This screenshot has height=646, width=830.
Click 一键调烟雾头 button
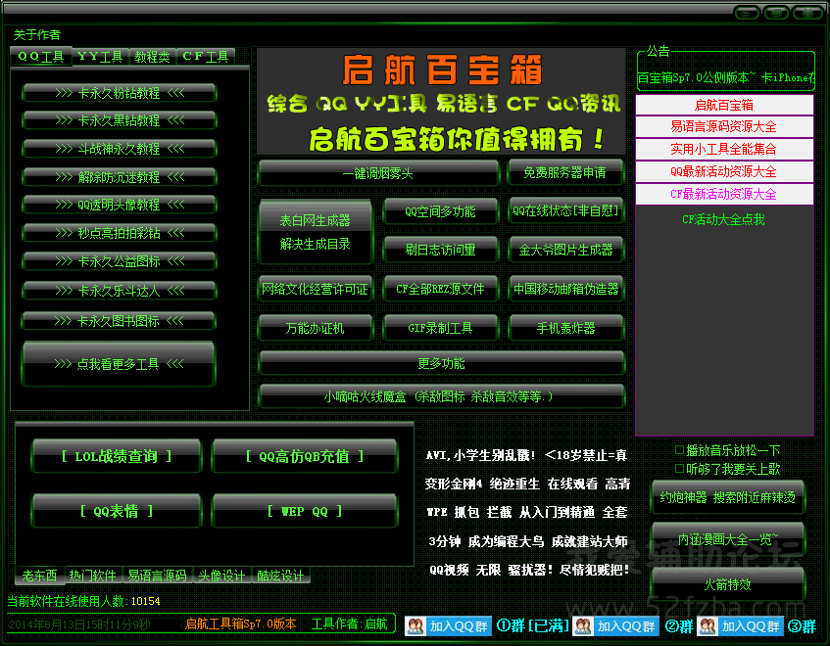[378, 173]
